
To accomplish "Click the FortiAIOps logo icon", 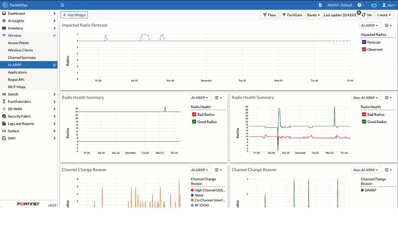I will coord(5,5).
